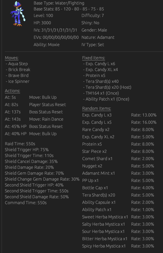Click the Raid Time: 550s line

coord(20,144)
